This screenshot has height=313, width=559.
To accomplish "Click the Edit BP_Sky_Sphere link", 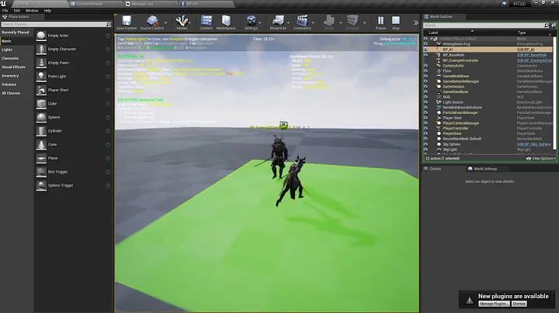I will tap(534, 144).
